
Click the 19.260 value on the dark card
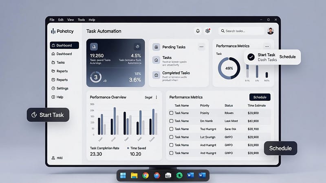coord(97,56)
